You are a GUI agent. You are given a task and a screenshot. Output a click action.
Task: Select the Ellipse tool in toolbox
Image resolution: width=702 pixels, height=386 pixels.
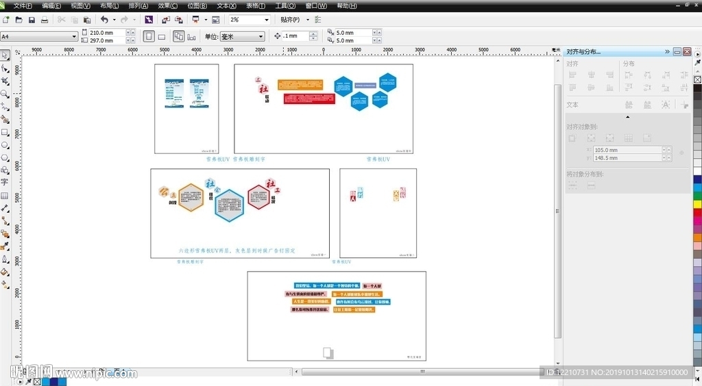coord(5,145)
